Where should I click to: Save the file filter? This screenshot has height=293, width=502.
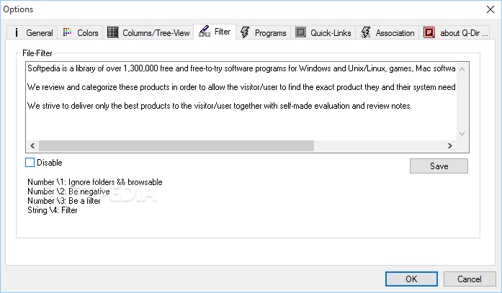(x=439, y=166)
